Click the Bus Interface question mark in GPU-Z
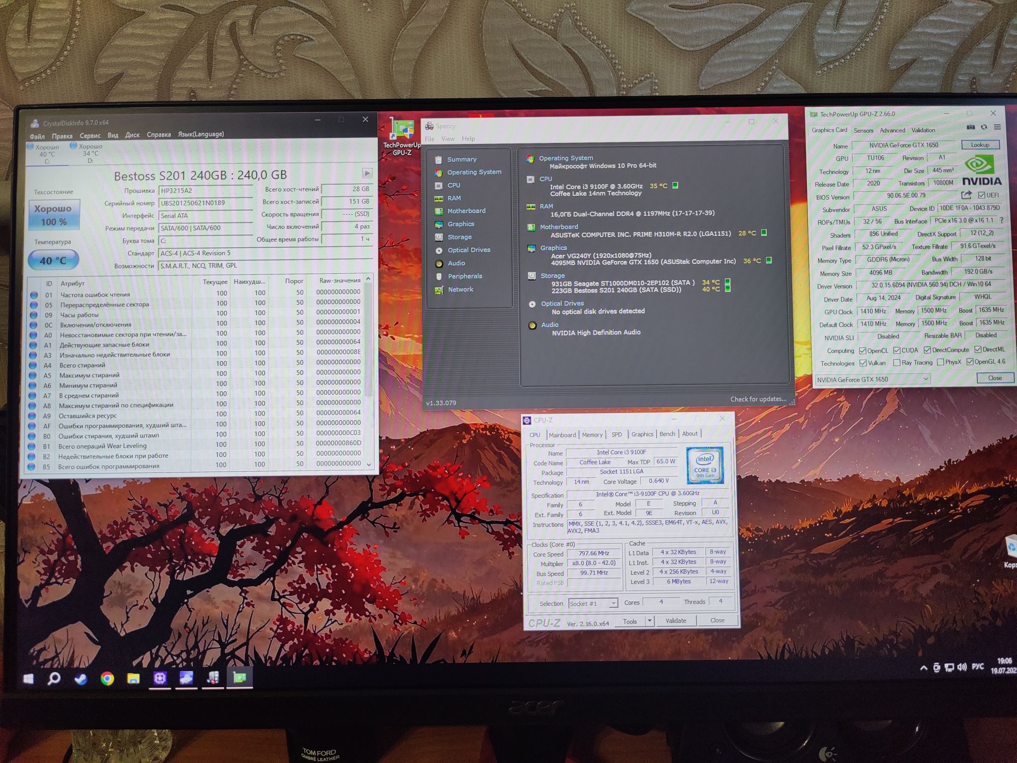Image resolution: width=1017 pixels, height=763 pixels. point(1002,220)
